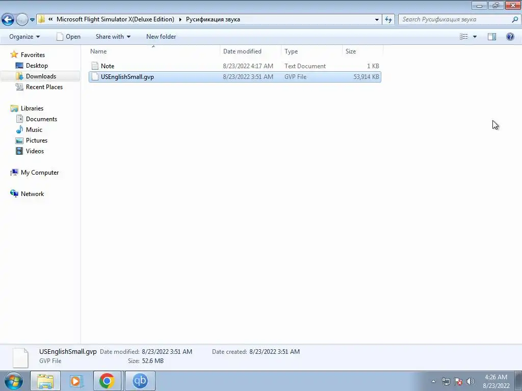Image resolution: width=522 pixels, height=391 pixels.
Task: Select Favorites in navigation pane
Action: pos(33,55)
